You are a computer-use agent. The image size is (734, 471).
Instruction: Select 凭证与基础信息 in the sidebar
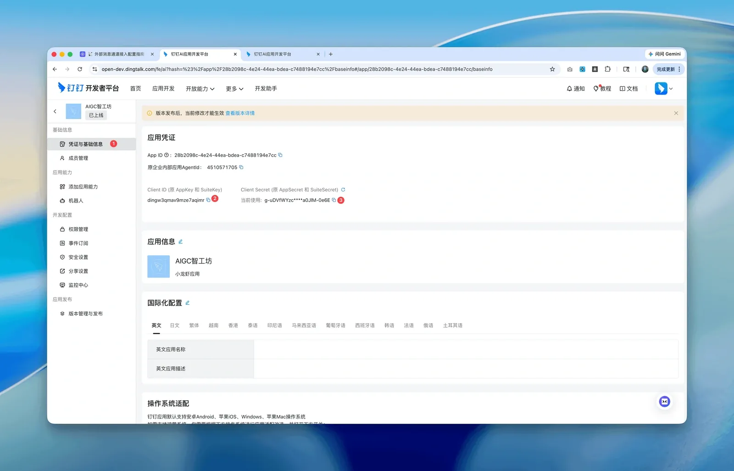(x=92, y=144)
